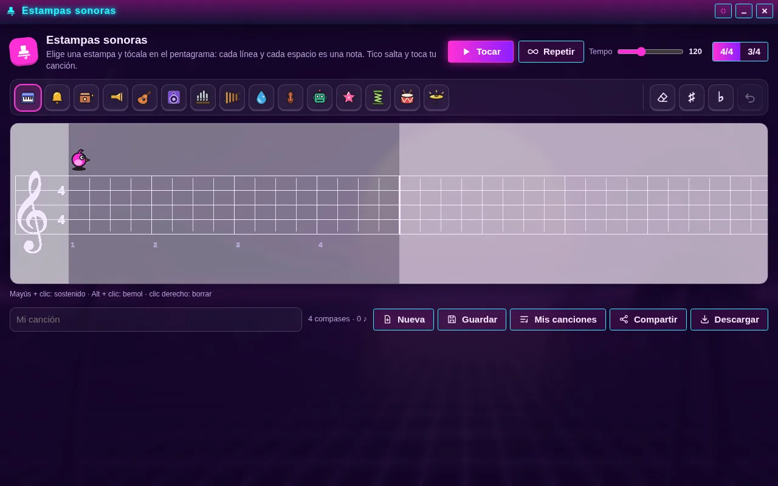Select the xylophone bars stamp
The width and height of the screenshot is (778, 486).
pyautogui.click(x=232, y=98)
